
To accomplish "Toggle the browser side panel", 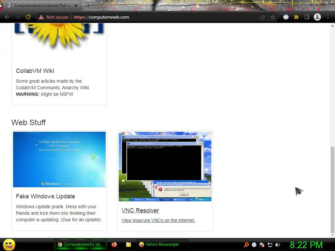I will click(x=307, y=17).
